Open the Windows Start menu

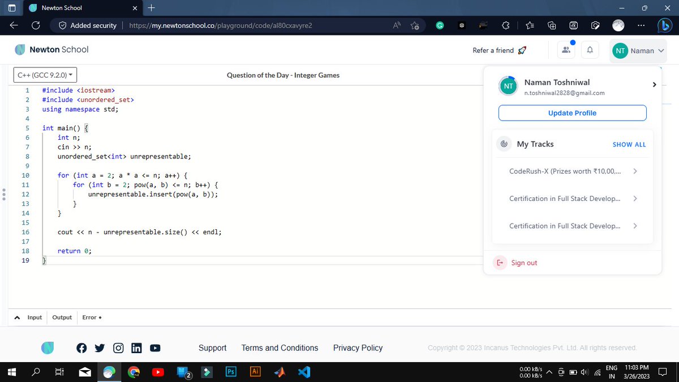(12, 372)
